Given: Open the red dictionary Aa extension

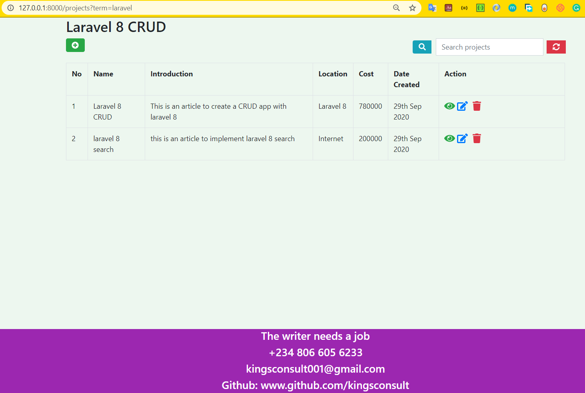Looking at the screenshot, I should 448,8.
